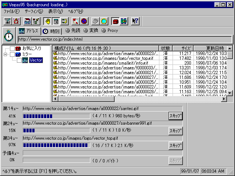Check the Vector item checkbox
Viewport: 235px width, 176px height.
[19, 60]
